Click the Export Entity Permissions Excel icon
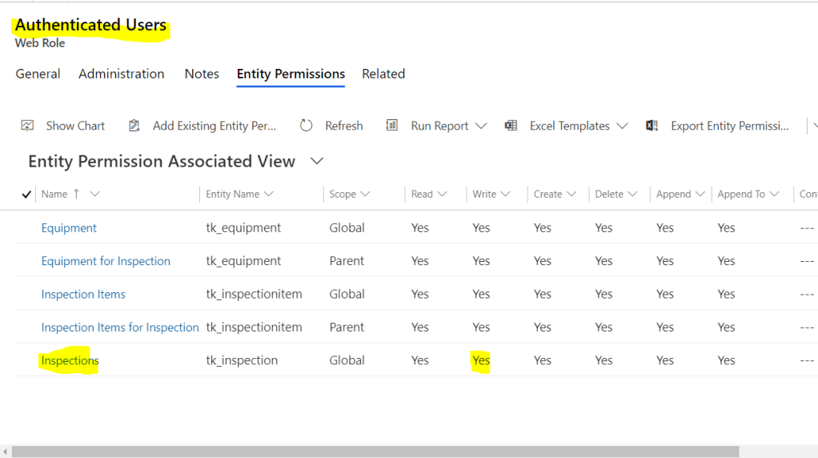 coord(652,126)
